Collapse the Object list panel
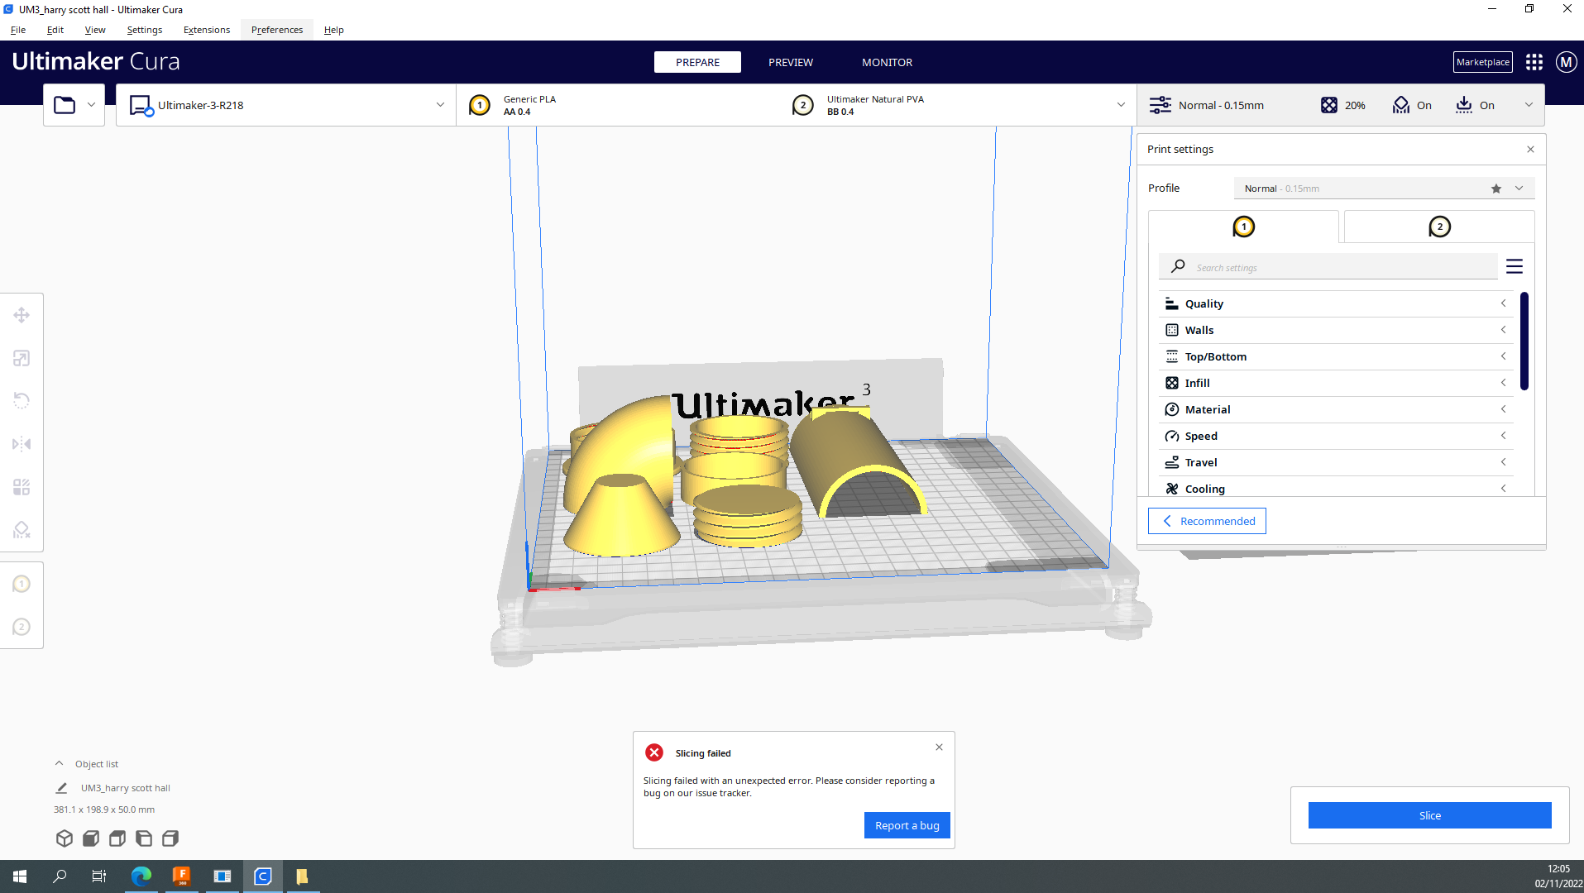 click(59, 763)
